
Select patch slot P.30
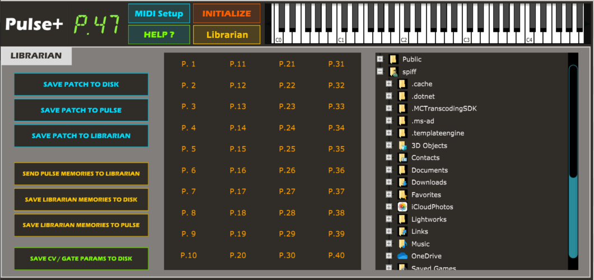point(287,255)
